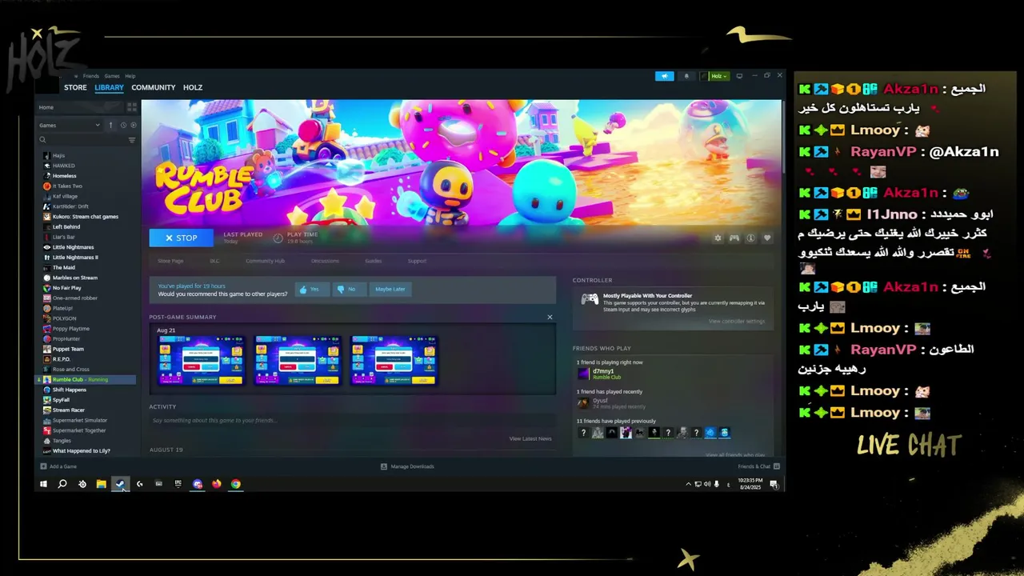1024x576 pixels.
Task: Choose Maybe Later for recommendation
Action: 390,289
